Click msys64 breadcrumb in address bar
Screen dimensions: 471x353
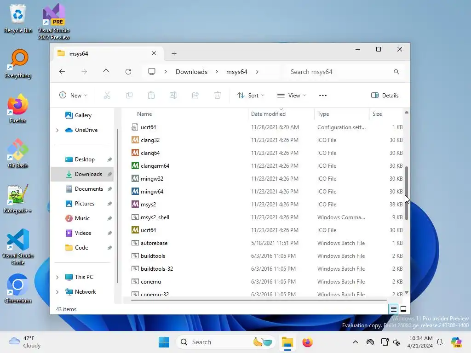[x=237, y=72]
